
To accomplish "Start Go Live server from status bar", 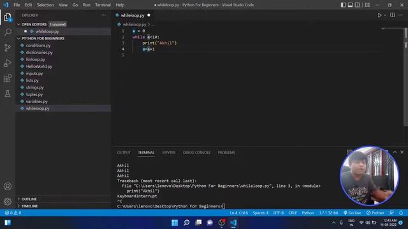I will [353, 213].
